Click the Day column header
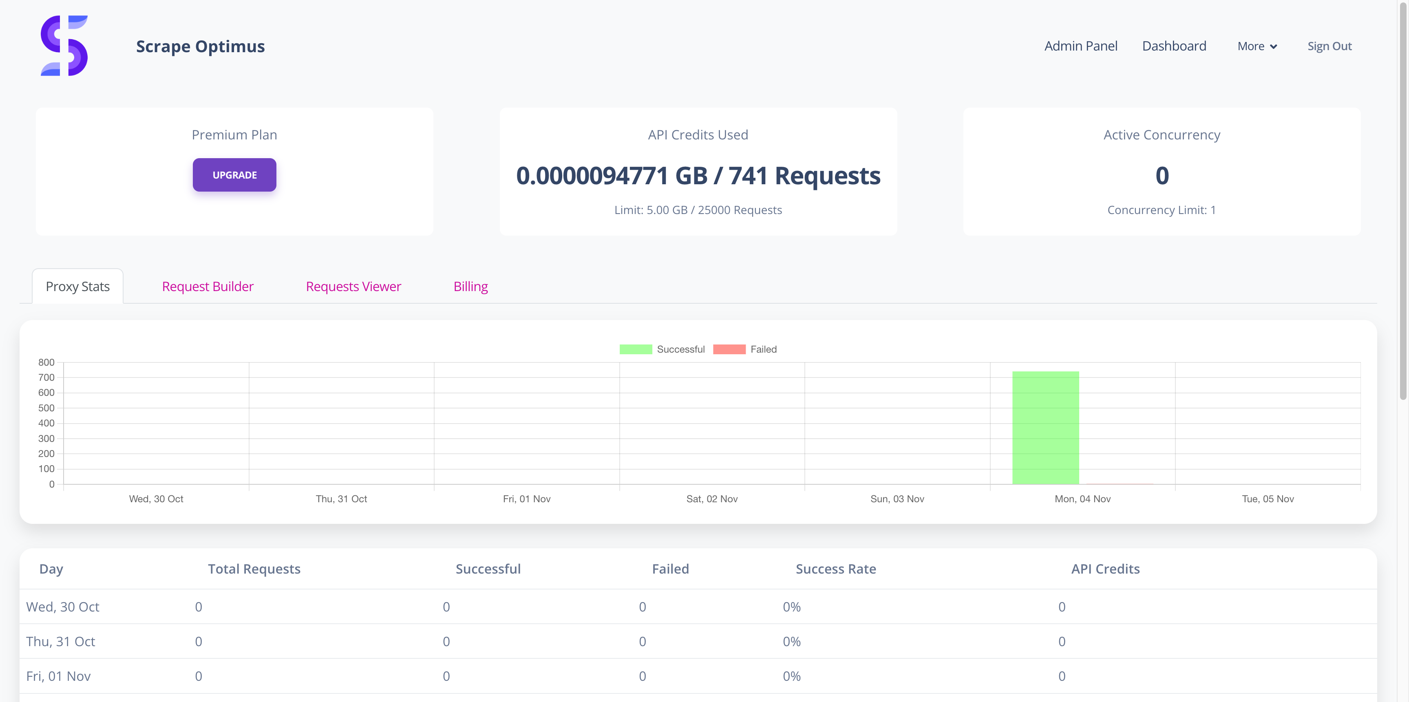This screenshot has width=1409, height=702. (51, 569)
